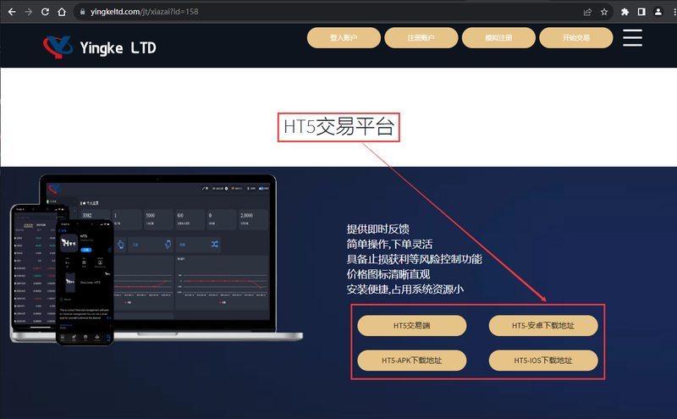The image size is (677, 419).
Task: Click the HT5交易平台 heading text
Action: tap(338, 127)
